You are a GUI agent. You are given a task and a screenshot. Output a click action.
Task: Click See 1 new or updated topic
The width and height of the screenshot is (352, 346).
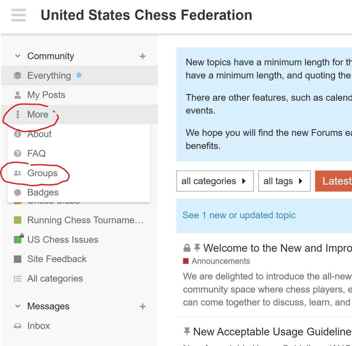pos(239,215)
